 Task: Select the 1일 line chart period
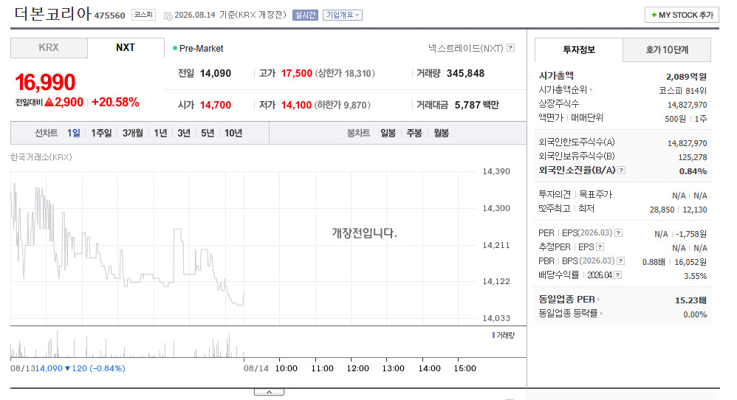click(74, 134)
